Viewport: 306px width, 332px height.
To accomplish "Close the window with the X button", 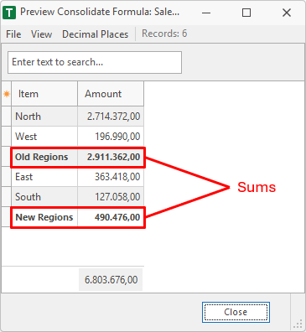I will pyautogui.click(x=287, y=13).
